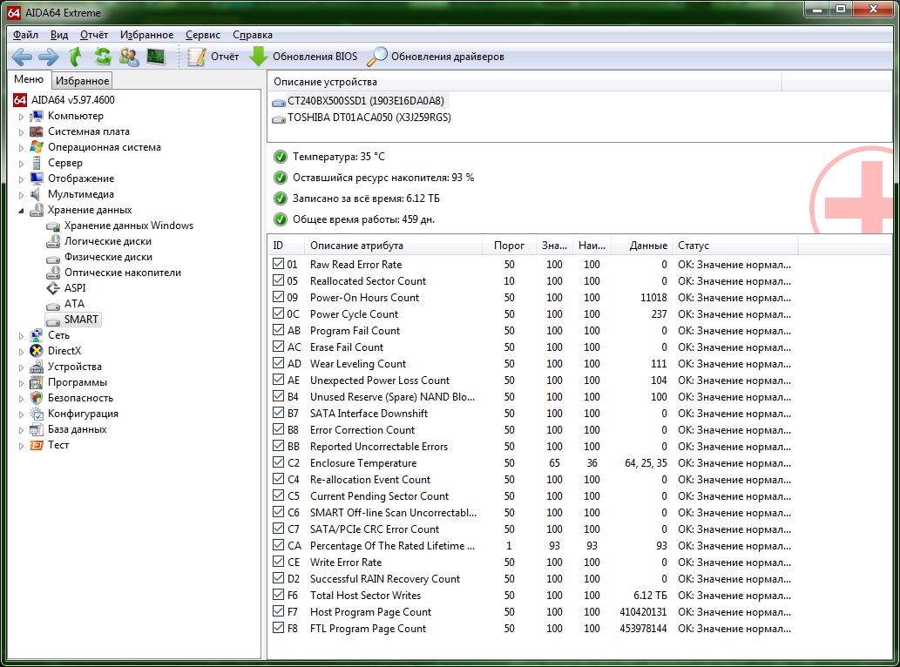Collapse the Хранение данных tree node
The height and width of the screenshot is (667, 900).
[x=22, y=211]
